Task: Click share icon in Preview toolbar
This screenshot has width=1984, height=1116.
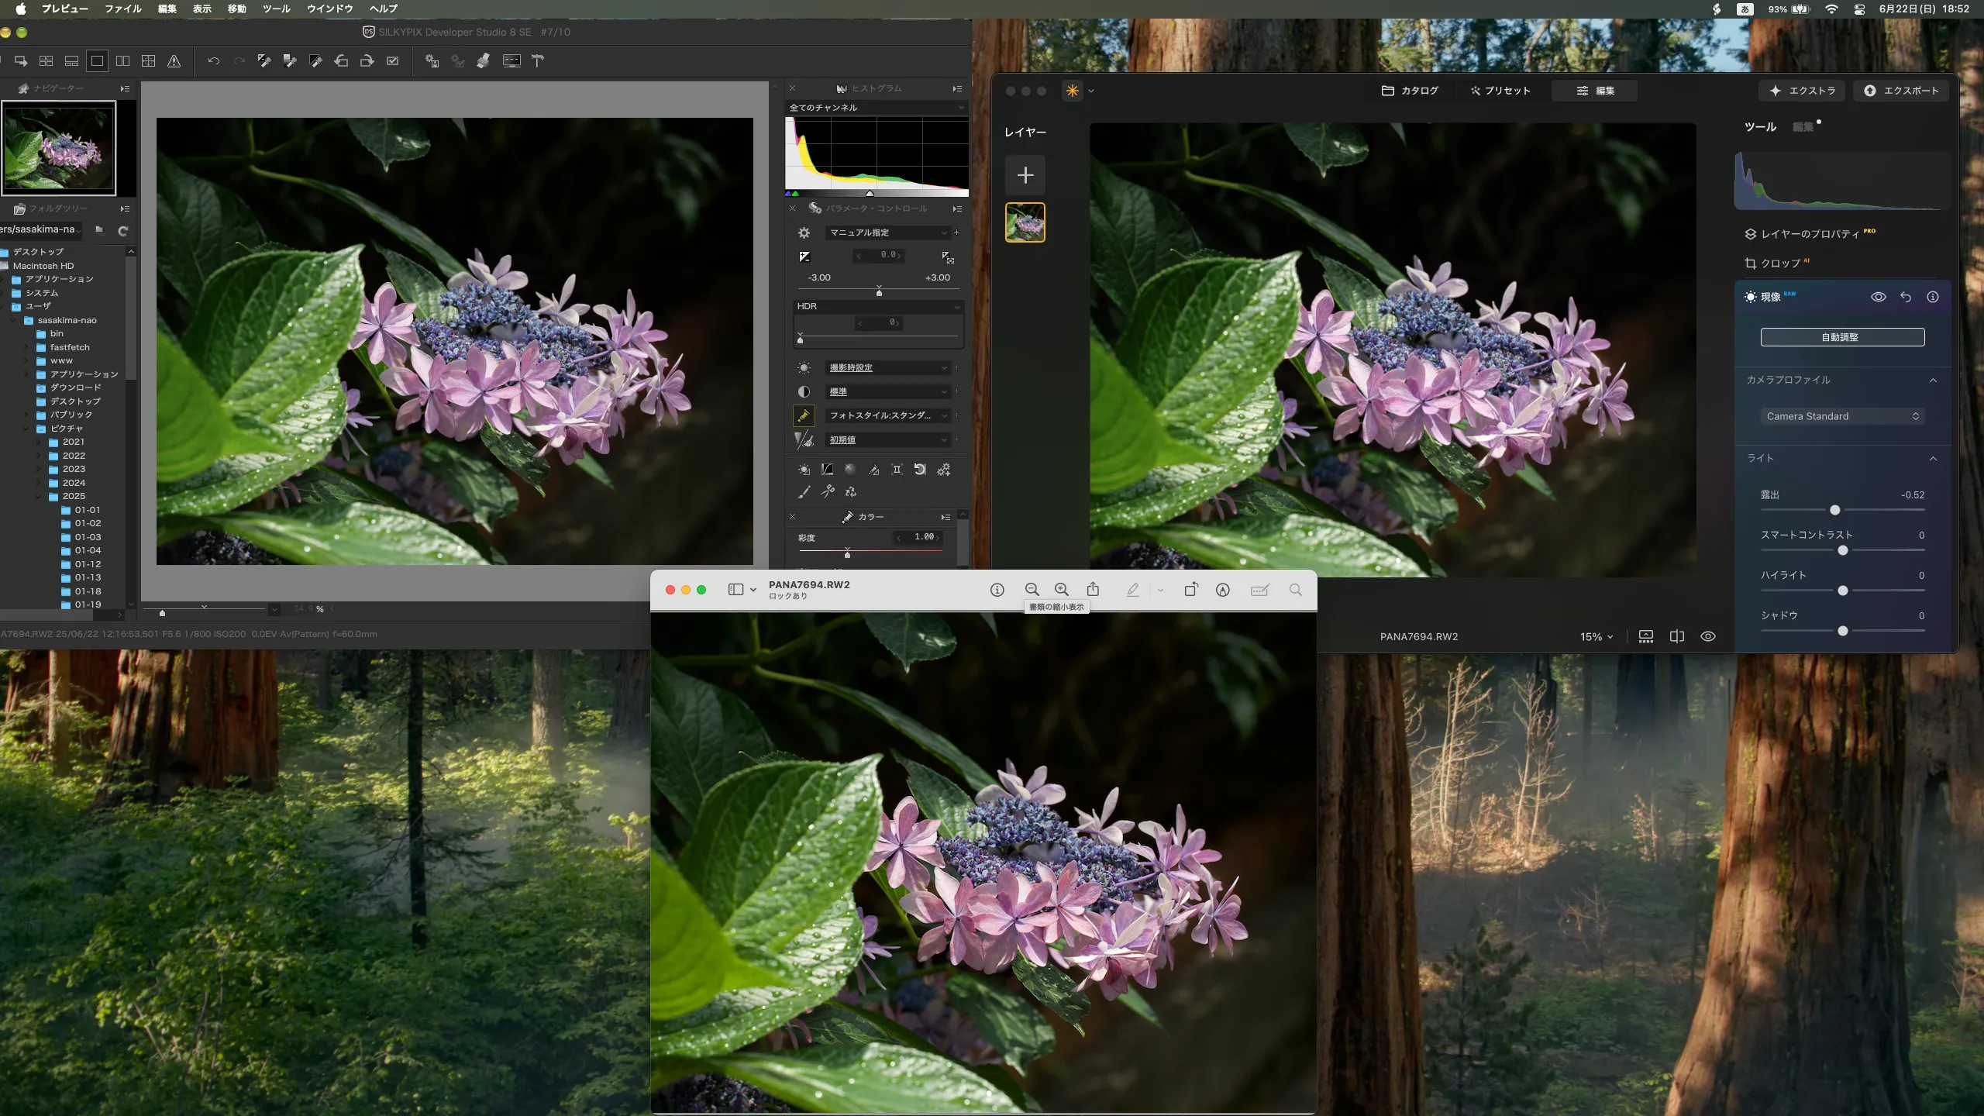Action: click(1093, 590)
